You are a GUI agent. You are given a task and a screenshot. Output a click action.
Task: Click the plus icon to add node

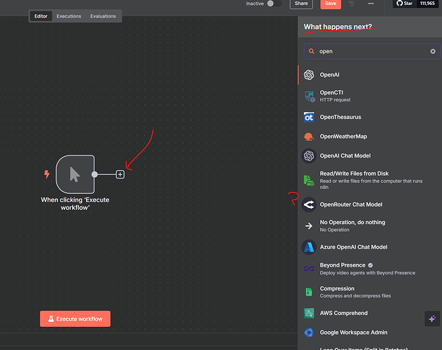click(x=120, y=174)
